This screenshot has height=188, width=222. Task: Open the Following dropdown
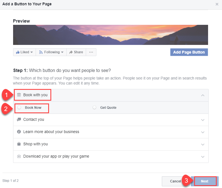point(51,52)
